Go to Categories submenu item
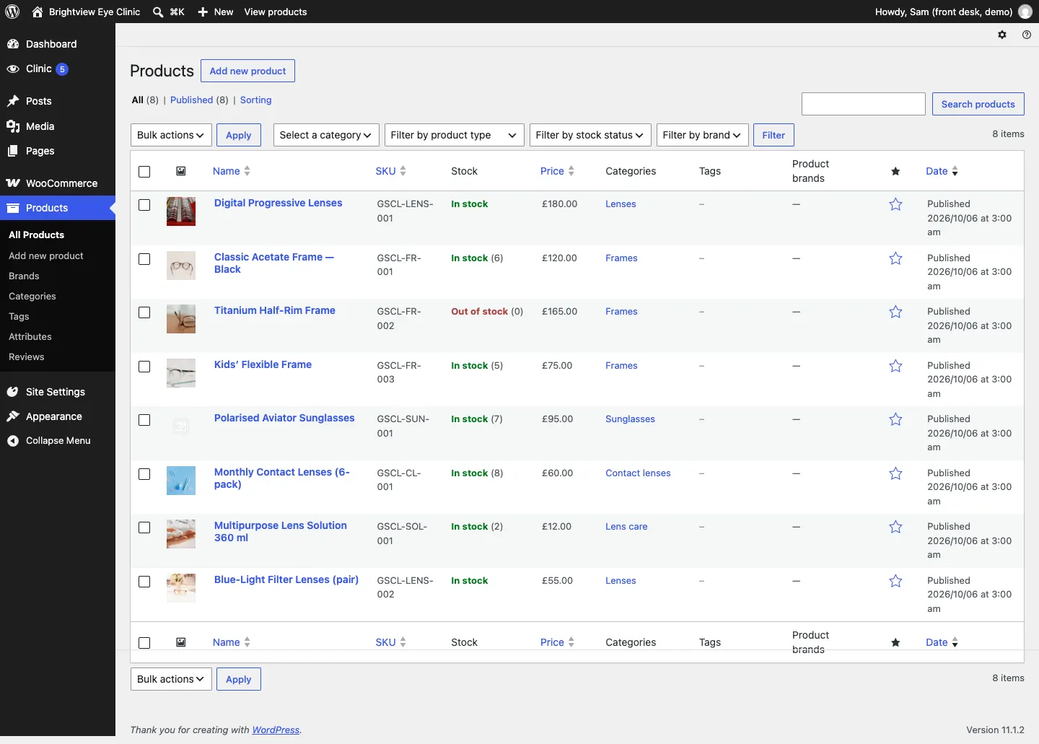 coord(32,297)
